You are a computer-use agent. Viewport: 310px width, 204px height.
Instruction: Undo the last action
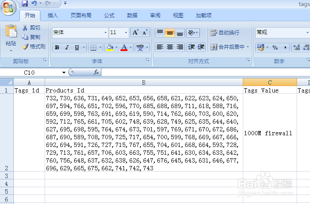[34, 3]
